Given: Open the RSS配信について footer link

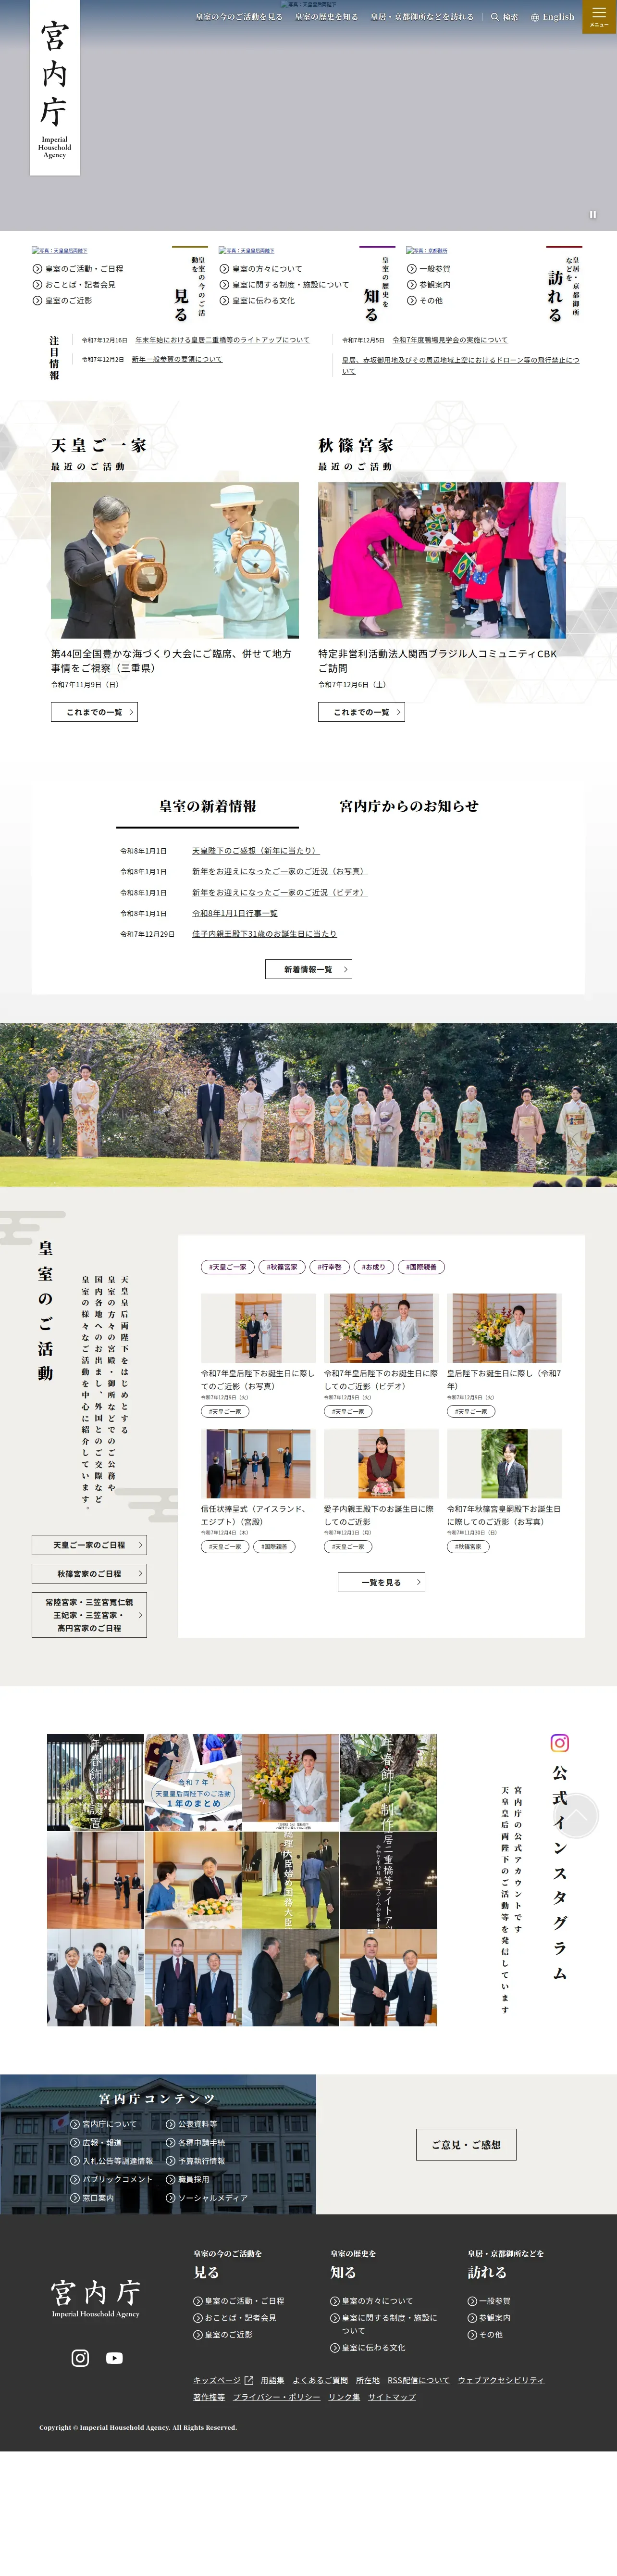Looking at the screenshot, I should (x=419, y=2380).
